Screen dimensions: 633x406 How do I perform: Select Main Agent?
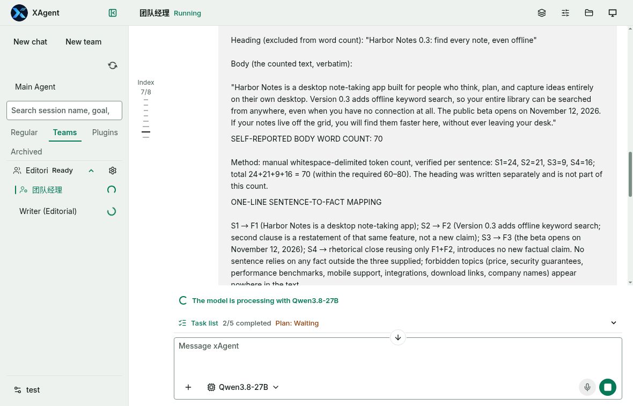tap(35, 87)
